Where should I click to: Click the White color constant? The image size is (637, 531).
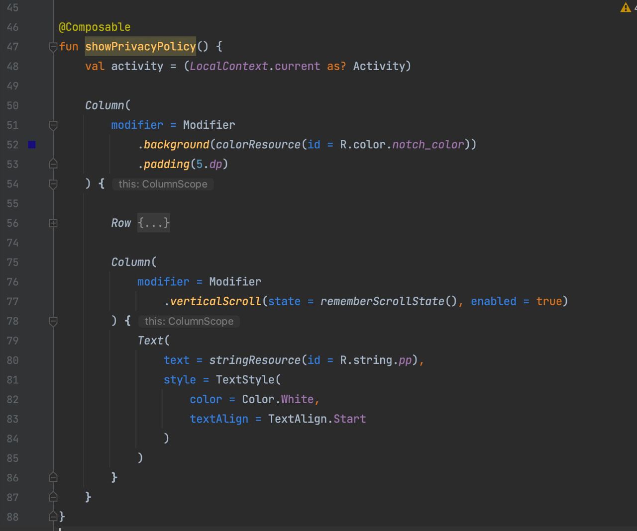[298, 399]
